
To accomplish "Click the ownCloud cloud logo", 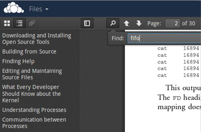I will (x=14, y=8).
